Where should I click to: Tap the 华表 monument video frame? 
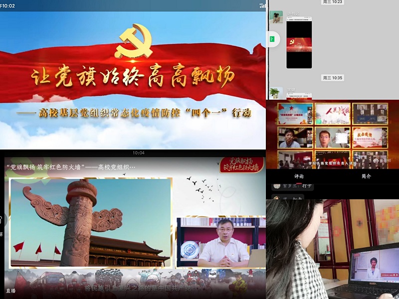click(91, 223)
